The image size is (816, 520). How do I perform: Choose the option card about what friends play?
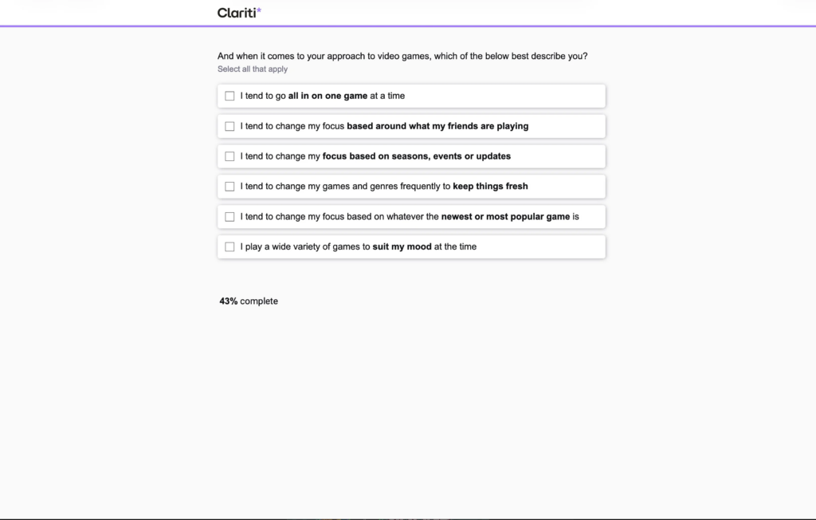point(410,126)
